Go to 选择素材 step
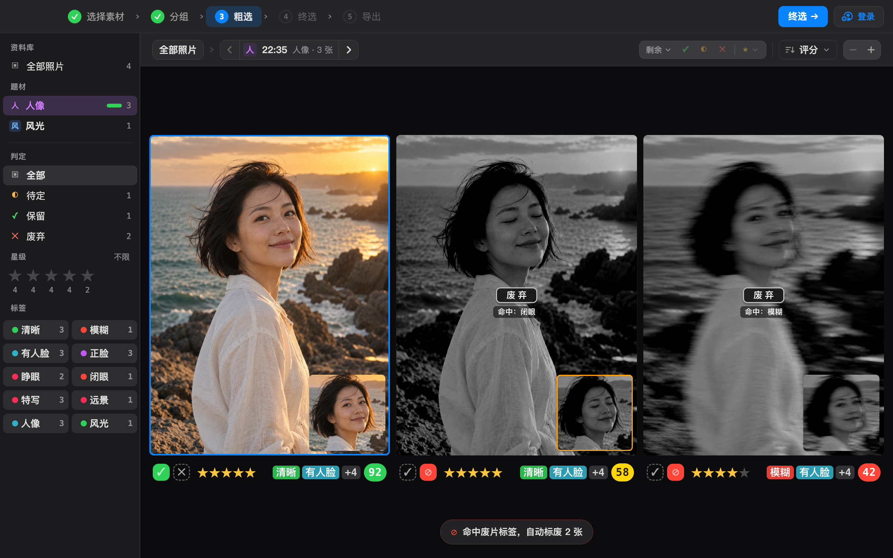893x558 pixels. (x=96, y=17)
